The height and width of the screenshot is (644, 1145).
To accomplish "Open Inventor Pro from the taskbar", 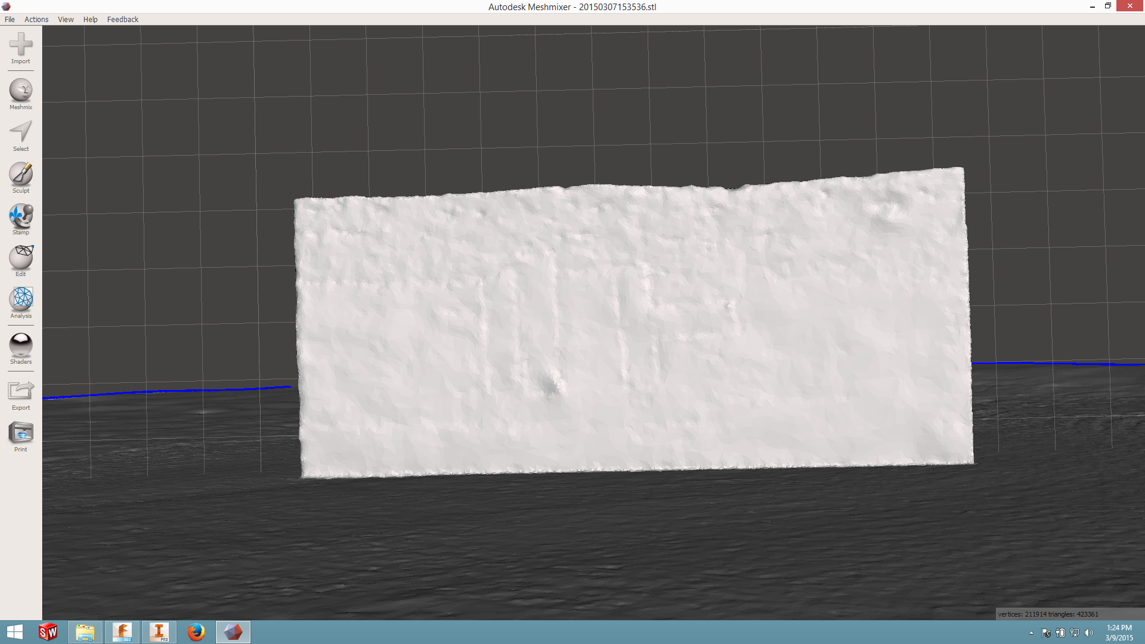I will pyautogui.click(x=159, y=632).
